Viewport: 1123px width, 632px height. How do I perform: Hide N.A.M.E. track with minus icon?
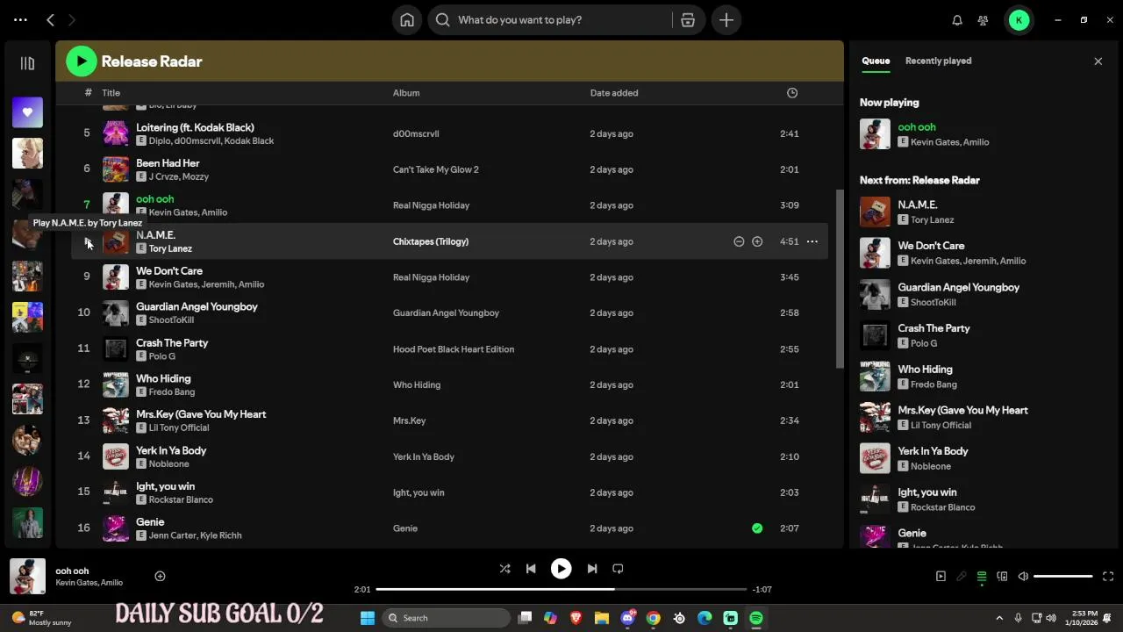click(739, 241)
